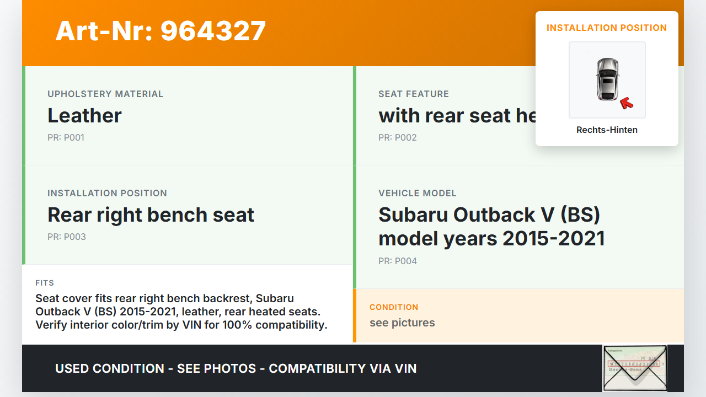The height and width of the screenshot is (397, 706).
Task: Click the red arrow on car image
Action: coord(627,103)
